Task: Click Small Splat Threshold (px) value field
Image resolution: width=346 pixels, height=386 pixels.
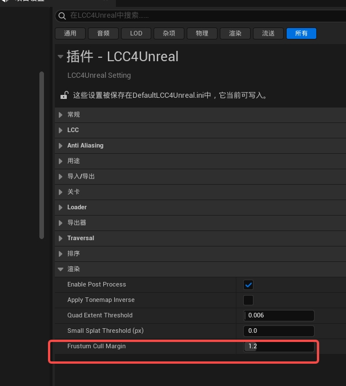Action: pyautogui.click(x=279, y=331)
